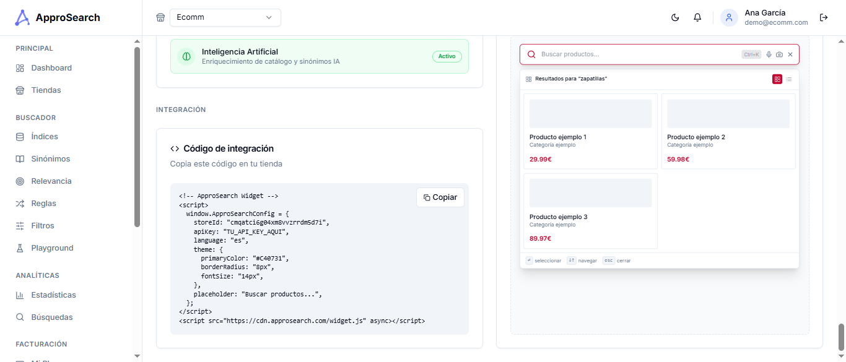
Task: Click the results grid icon by Resultados
Action: pyautogui.click(x=529, y=79)
